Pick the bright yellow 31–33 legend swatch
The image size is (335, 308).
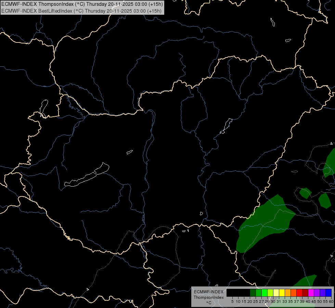pos(282,293)
